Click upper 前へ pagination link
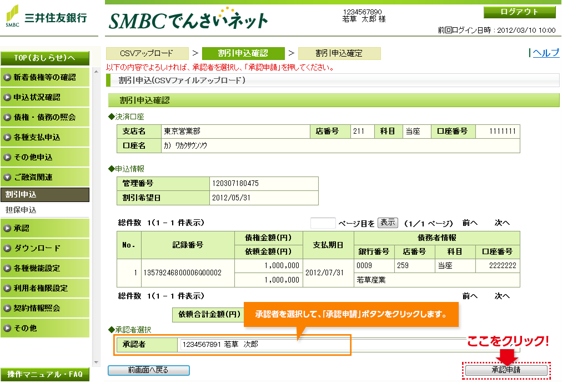Image resolution: width=562 pixels, height=383 pixels. (x=470, y=223)
